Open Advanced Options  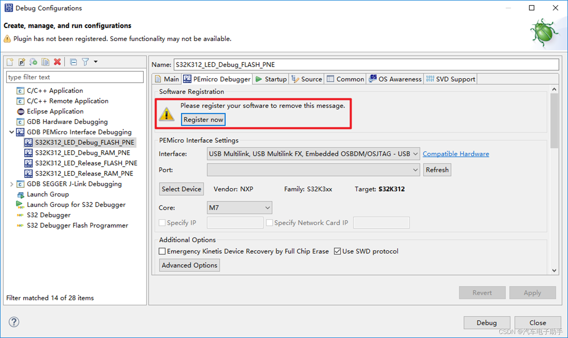[190, 265]
